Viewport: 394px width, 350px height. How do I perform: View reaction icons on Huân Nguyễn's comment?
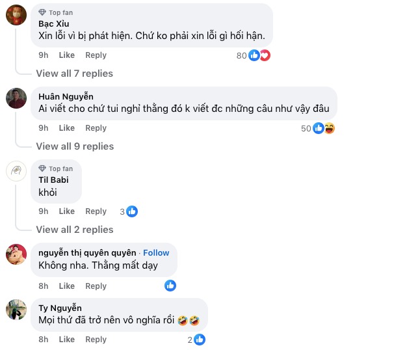tap(324, 128)
